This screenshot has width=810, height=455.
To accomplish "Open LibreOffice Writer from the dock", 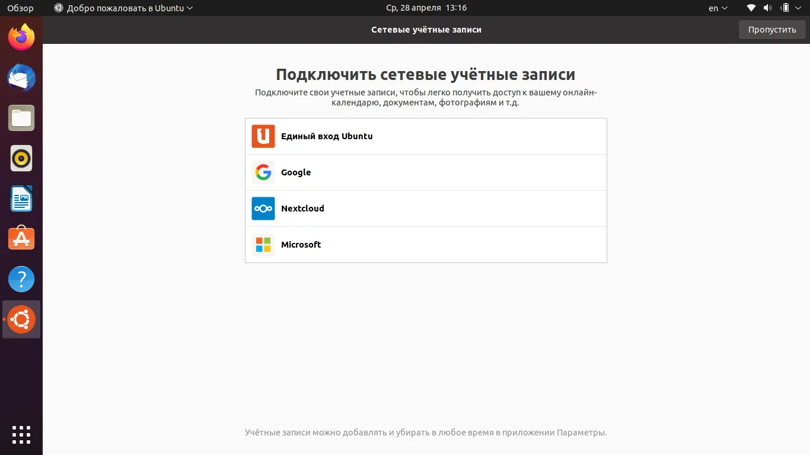I will click(21, 198).
